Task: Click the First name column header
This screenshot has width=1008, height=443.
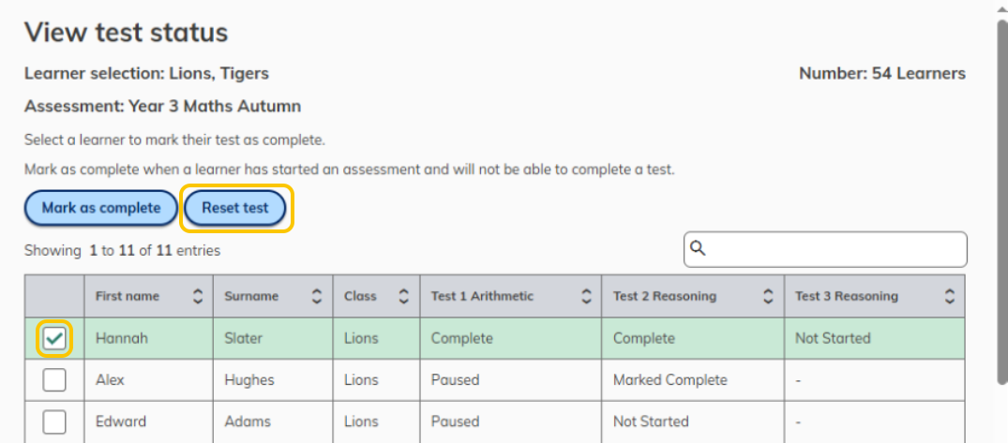Action: pyautogui.click(x=148, y=296)
